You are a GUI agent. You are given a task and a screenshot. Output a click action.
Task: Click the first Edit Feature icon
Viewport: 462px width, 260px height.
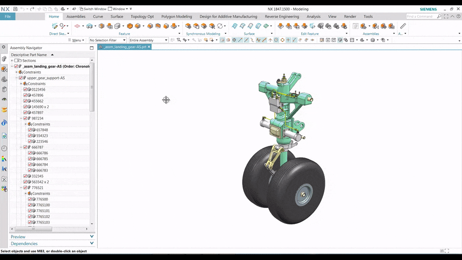tap(281, 26)
